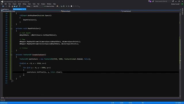Image resolution: width=184 pixels, height=104 pixels.
Task: Click the // Filter comment line
Action: (24, 48)
